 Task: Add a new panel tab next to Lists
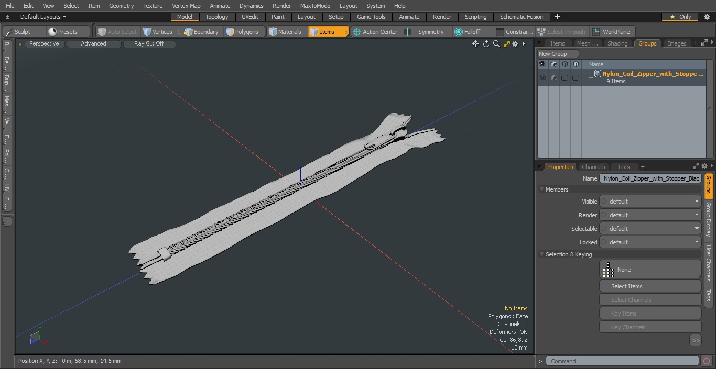pyautogui.click(x=643, y=167)
